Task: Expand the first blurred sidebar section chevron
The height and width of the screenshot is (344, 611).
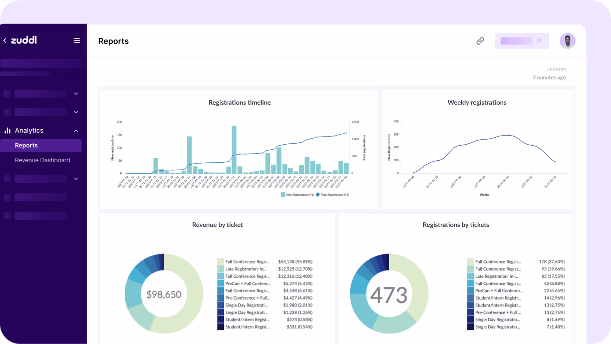Action: [x=76, y=94]
